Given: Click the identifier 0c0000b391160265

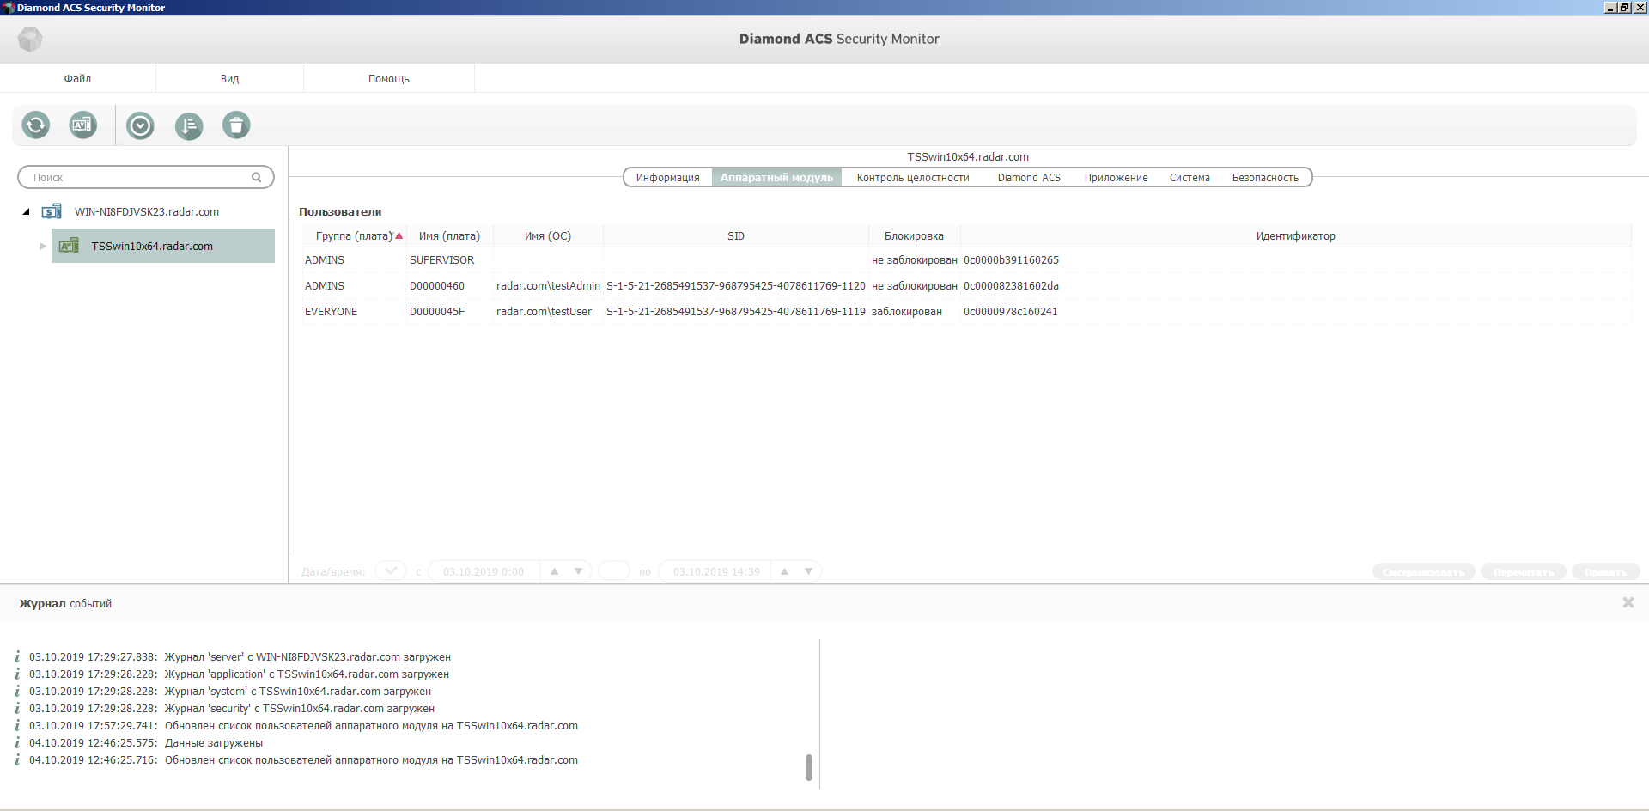Looking at the screenshot, I should coord(1011,260).
